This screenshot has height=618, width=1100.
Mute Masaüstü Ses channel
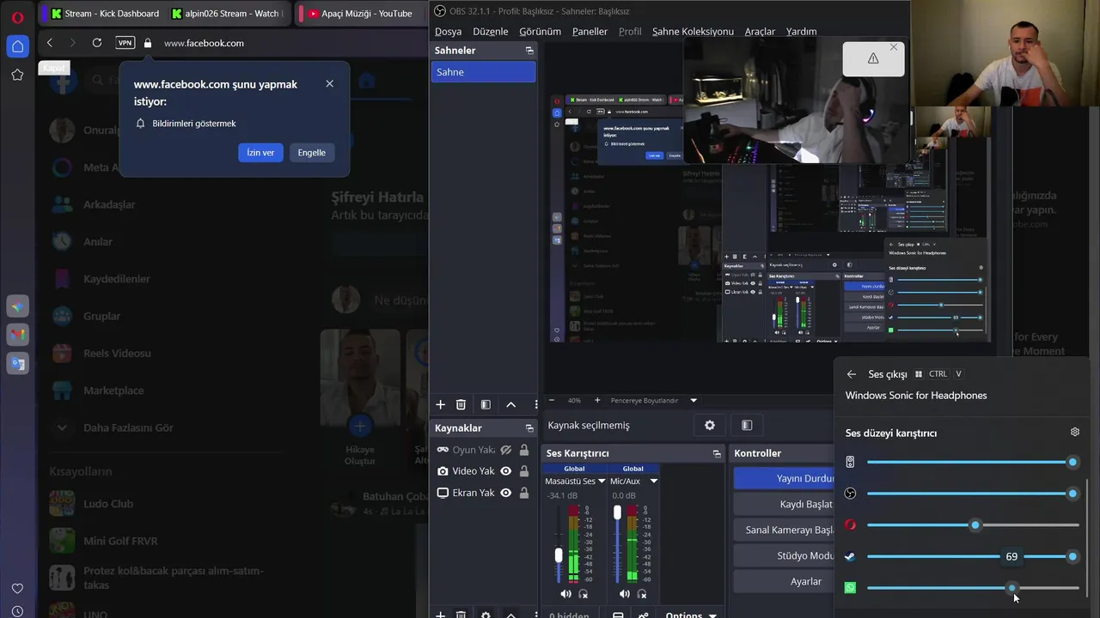(565, 594)
